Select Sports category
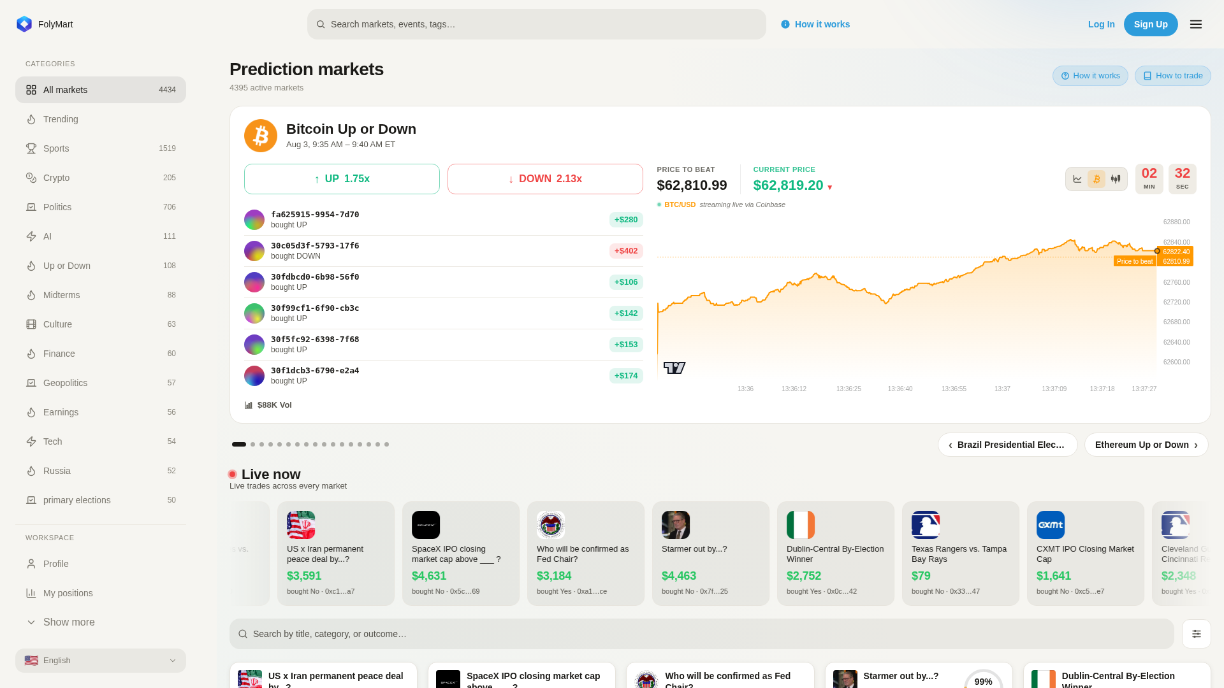 (x=101, y=148)
